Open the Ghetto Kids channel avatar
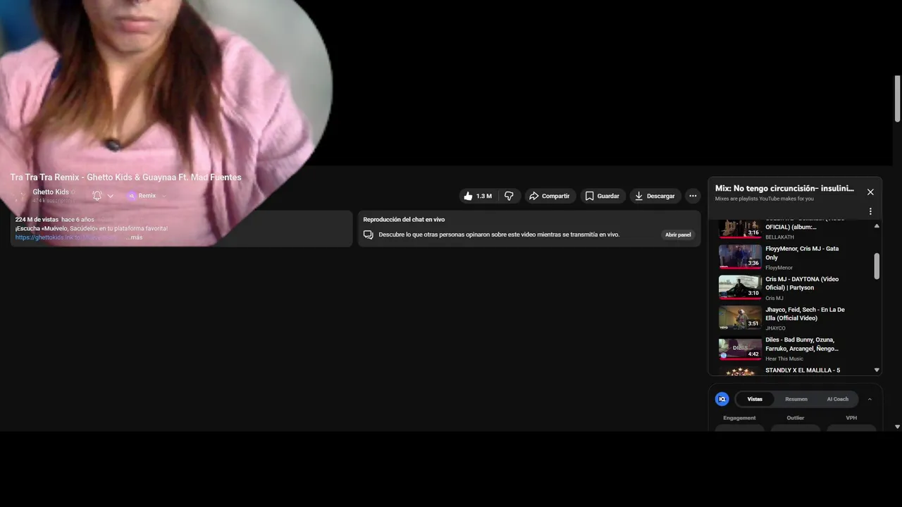902x507 pixels. click(20, 196)
